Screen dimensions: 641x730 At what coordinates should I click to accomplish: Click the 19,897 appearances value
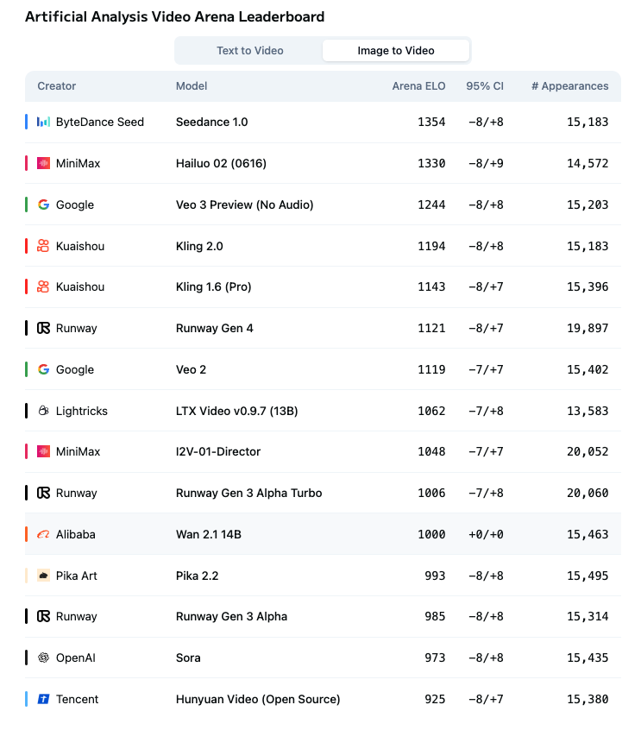(x=588, y=328)
